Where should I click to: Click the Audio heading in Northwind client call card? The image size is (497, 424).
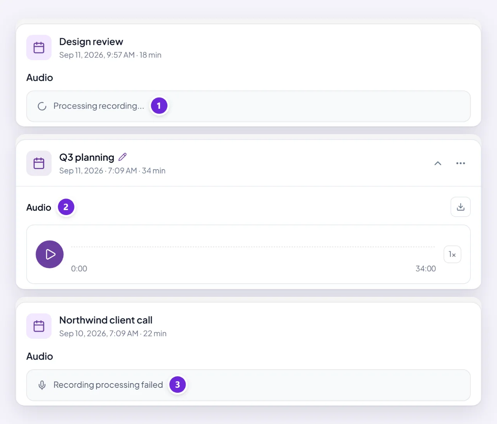pos(40,357)
